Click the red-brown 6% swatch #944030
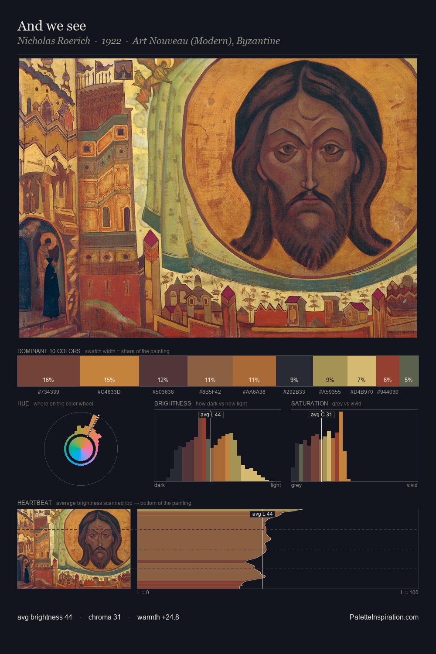Image resolution: width=436 pixels, height=654 pixels. coord(388,371)
